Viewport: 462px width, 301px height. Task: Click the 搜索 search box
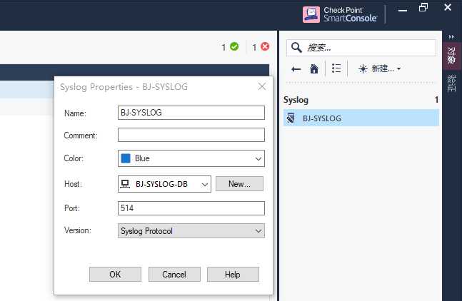(x=361, y=48)
